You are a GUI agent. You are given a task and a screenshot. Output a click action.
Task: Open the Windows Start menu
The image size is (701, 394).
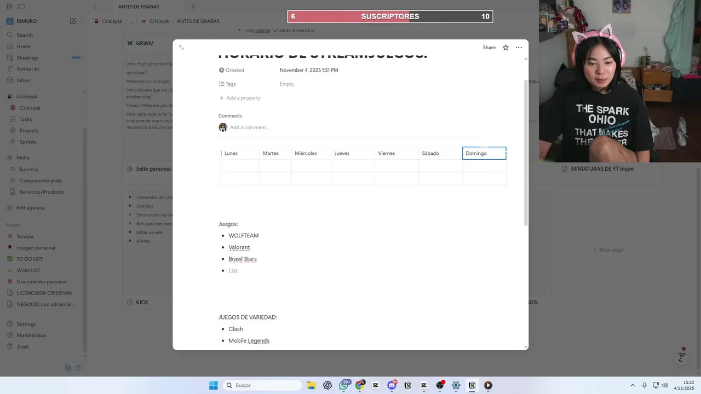coord(213,385)
